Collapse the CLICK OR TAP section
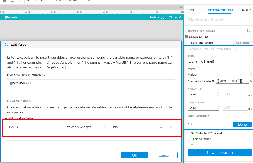The image size is (253, 163). point(186,37)
